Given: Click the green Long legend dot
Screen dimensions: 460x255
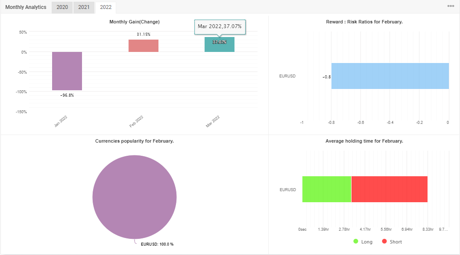Looking at the screenshot, I should point(356,241).
